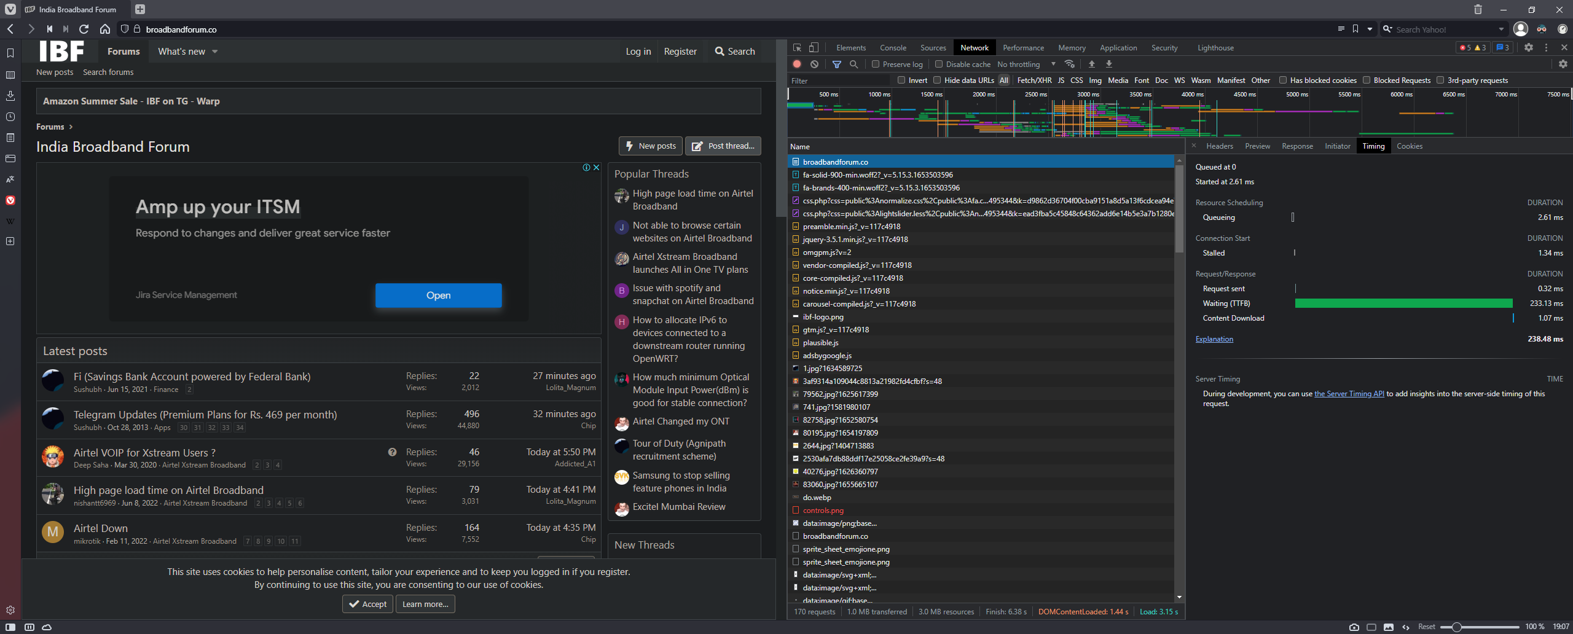Switch to the Console tab

[x=893, y=48]
